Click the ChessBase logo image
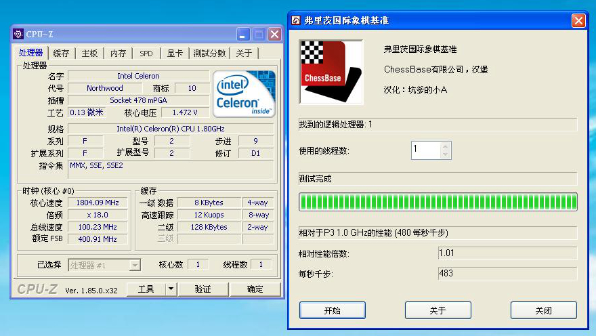 coord(331,72)
